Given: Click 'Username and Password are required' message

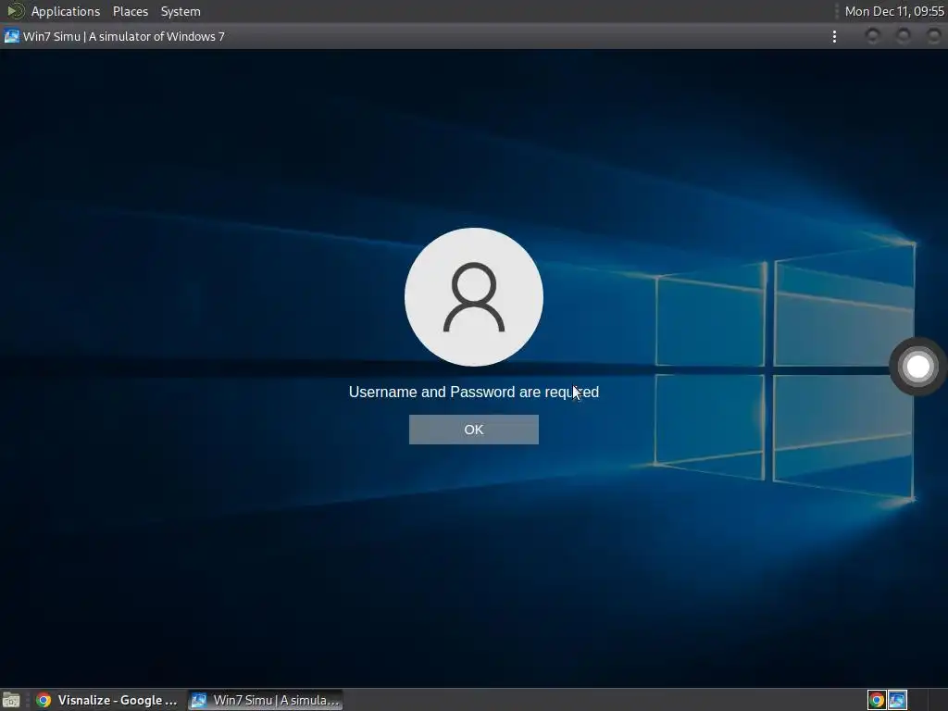Looking at the screenshot, I should [473, 392].
